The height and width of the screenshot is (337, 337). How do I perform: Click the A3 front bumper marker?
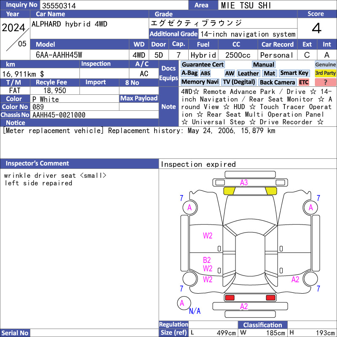coord(244,183)
